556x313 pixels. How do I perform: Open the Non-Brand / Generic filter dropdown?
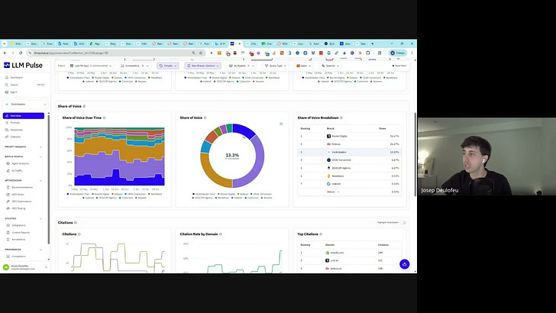click(x=203, y=66)
